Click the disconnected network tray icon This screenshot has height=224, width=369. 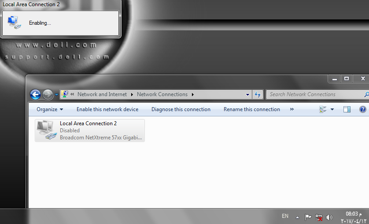tap(319, 217)
